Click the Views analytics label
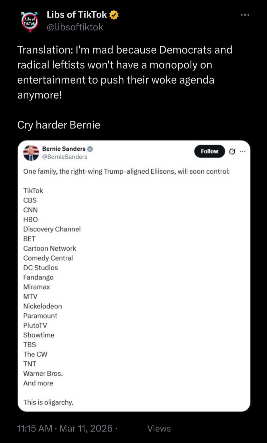 pyautogui.click(x=159, y=429)
